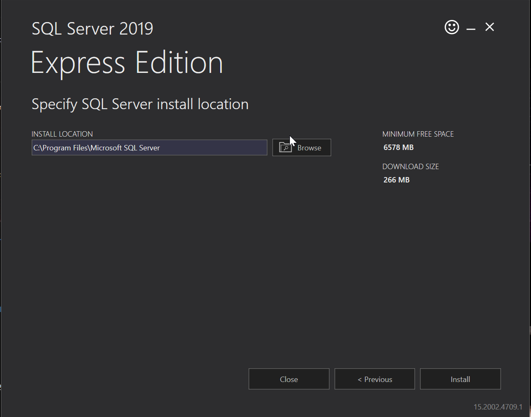Click the version number 15.2002.4709.1
The image size is (531, 417).
(x=498, y=407)
